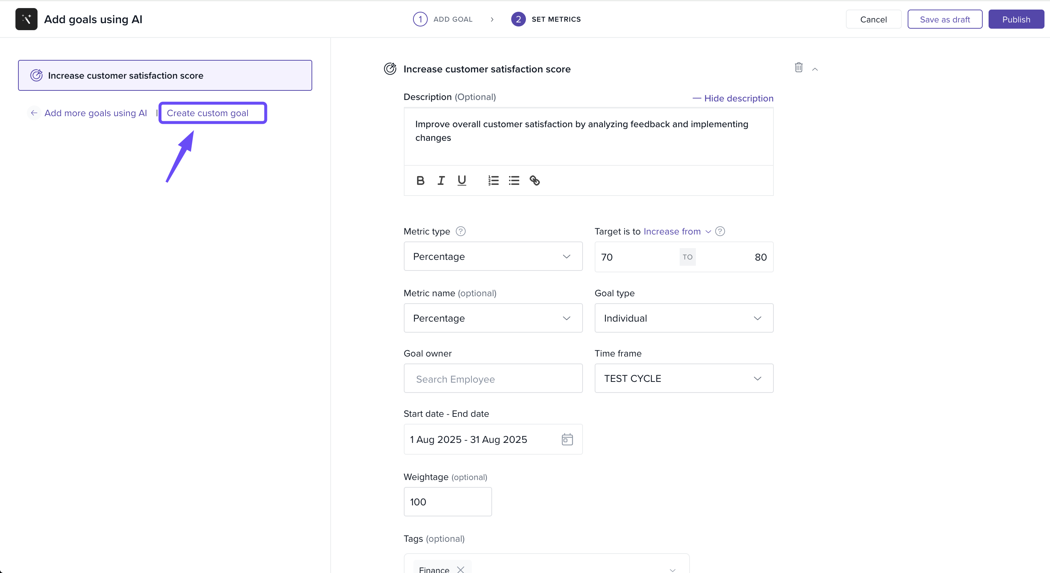The width and height of the screenshot is (1050, 573).
Task: Show Metric type help tooltip
Action: point(460,231)
